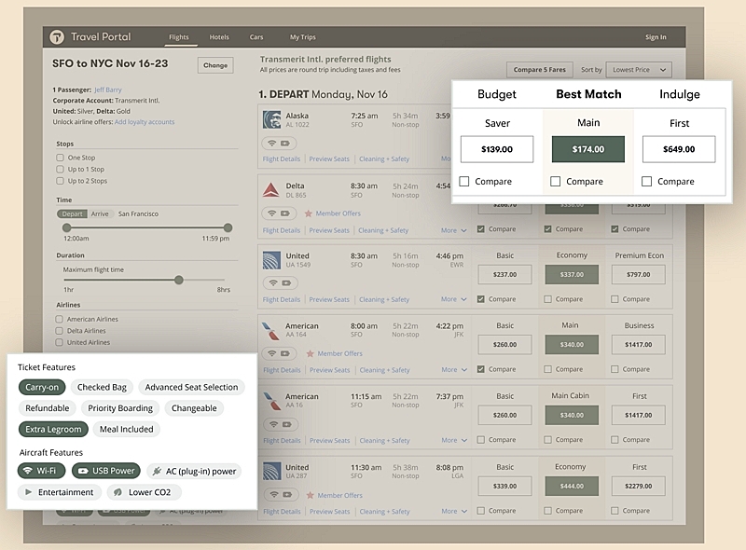Click the Wi-Fi/USB amenities pill on Alaska flight
746x550 pixels.
coord(279,144)
